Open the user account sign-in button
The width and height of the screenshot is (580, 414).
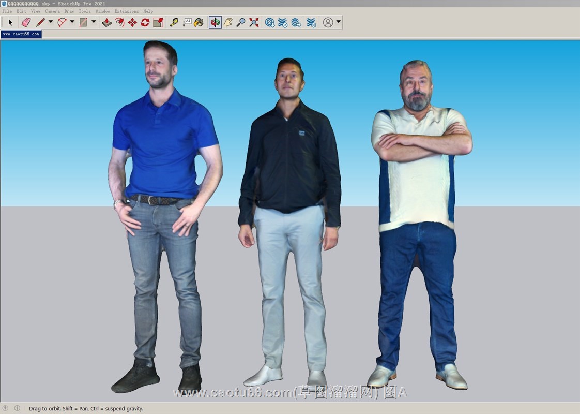click(x=328, y=22)
